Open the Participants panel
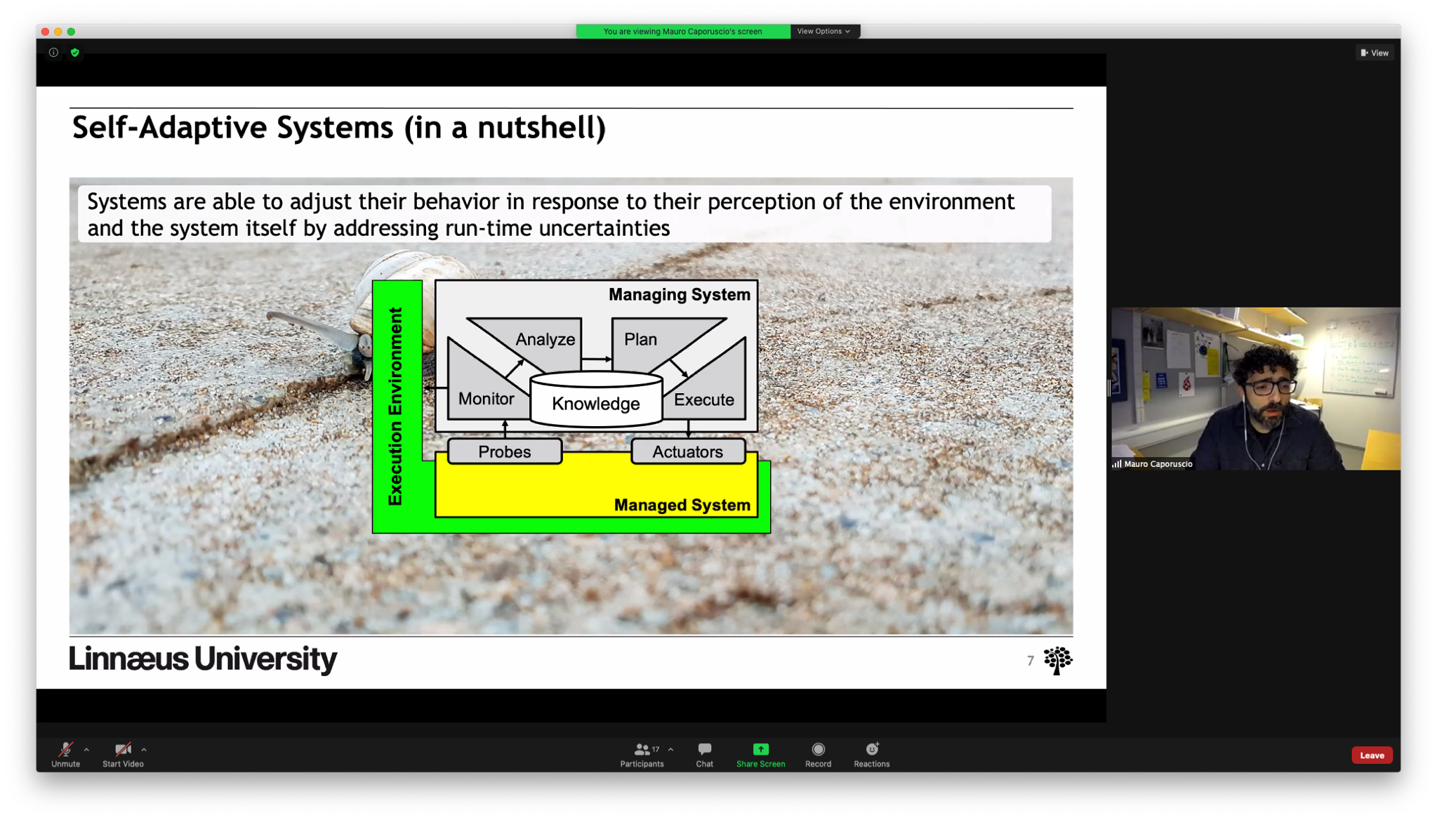This screenshot has height=820, width=1437. click(642, 755)
